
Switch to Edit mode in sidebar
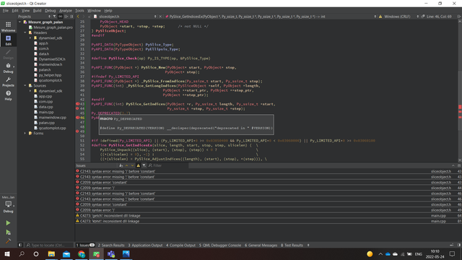8,40
